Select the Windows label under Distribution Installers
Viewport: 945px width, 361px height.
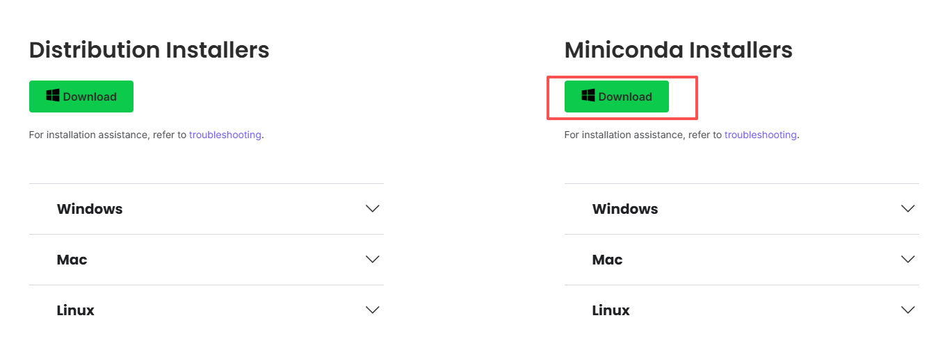pos(90,209)
